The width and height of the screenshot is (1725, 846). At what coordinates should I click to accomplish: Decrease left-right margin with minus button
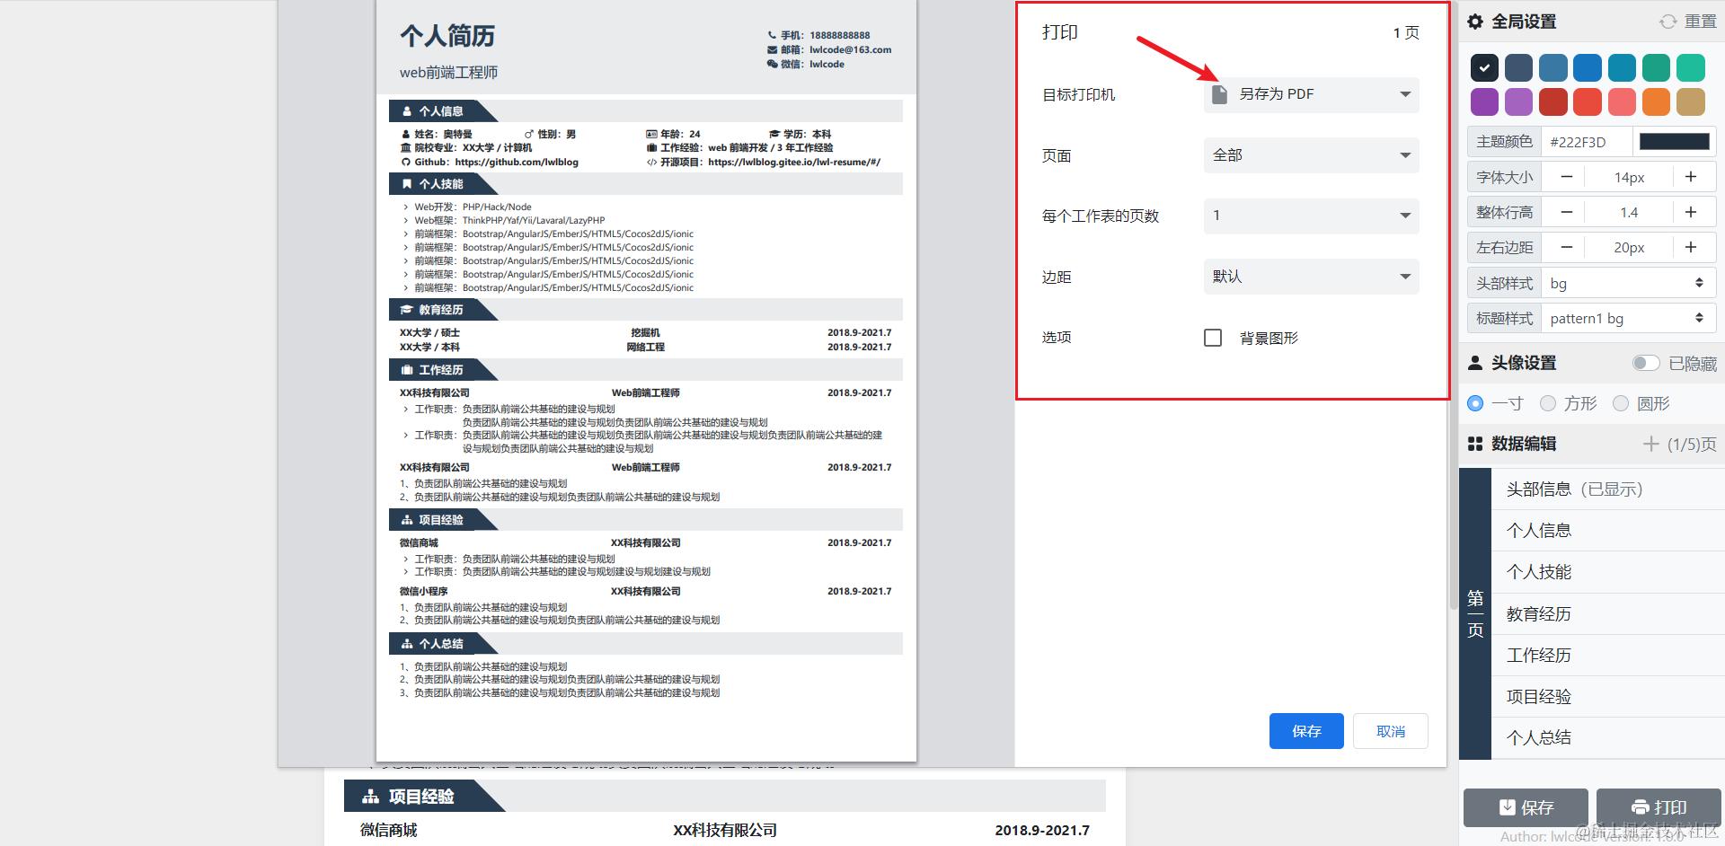pos(1567,247)
